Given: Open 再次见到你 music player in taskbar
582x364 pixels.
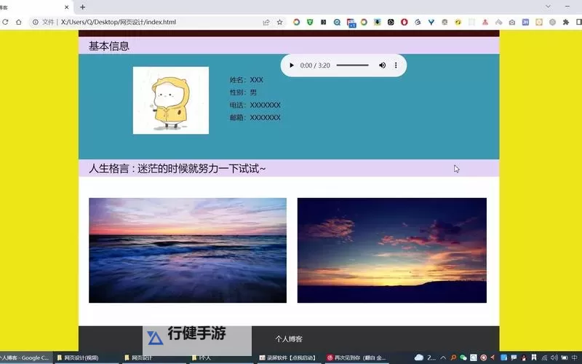Looking at the screenshot, I should pyautogui.click(x=356, y=358).
